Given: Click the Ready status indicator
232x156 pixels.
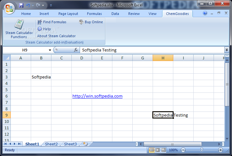Looking at the screenshot, I should click(x=10, y=150).
